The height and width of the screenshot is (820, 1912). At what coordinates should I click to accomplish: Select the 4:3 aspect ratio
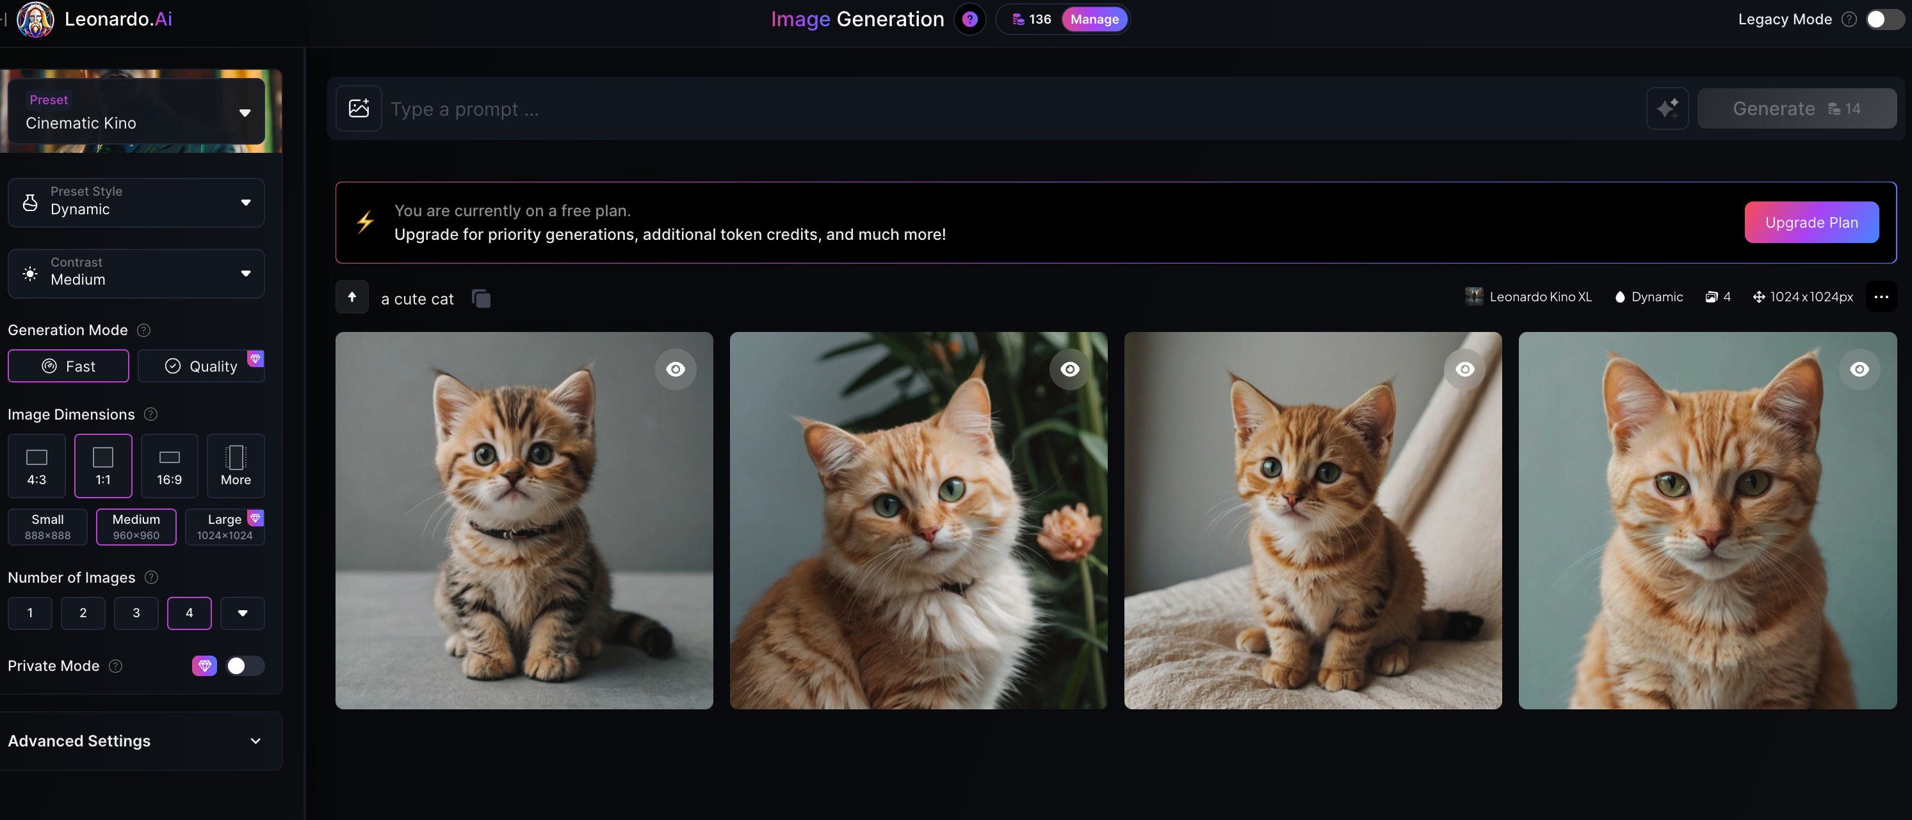coord(36,465)
